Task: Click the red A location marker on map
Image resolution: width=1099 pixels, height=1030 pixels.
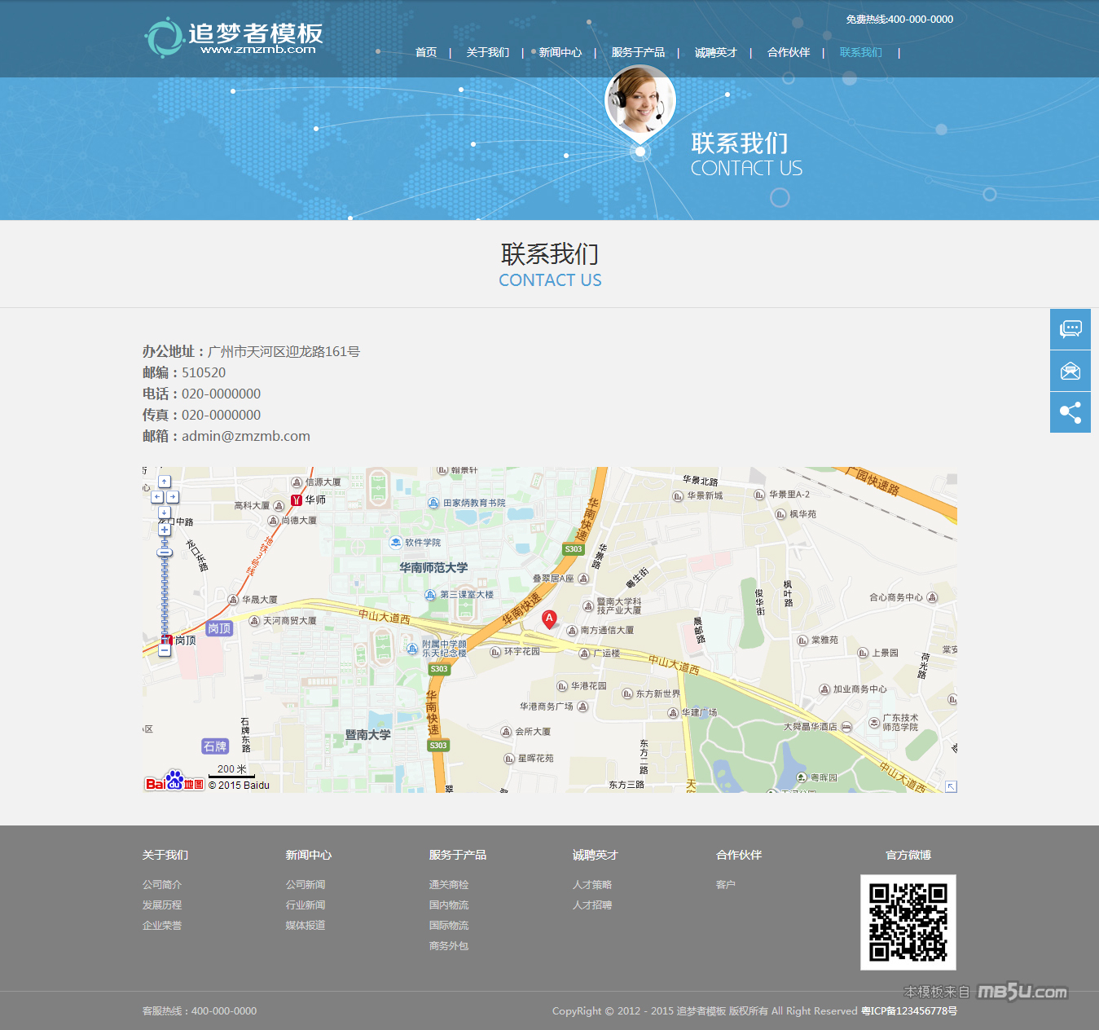Action: point(550,619)
